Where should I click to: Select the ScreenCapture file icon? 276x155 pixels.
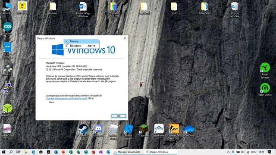pyautogui.click(x=7, y=132)
